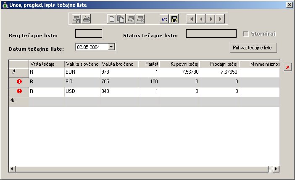Click cell with code 705
This screenshot has width=295, height=180.
pyautogui.click(x=119, y=82)
